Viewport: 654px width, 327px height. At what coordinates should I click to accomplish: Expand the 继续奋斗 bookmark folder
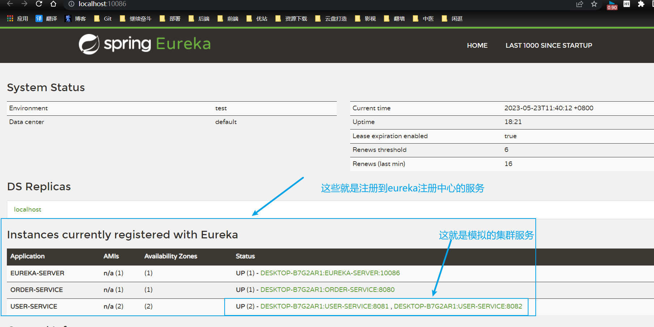(135, 18)
